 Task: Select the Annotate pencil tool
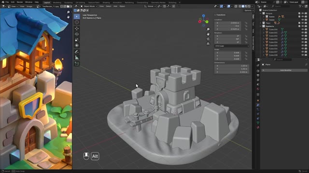click(77, 52)
